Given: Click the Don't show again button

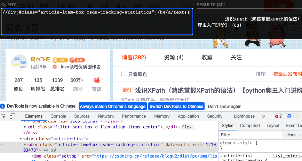Looking at the screenshot, I should pyautogui.click(x=224, y=106).
